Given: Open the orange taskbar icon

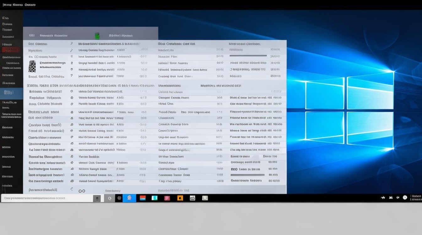Looking at the screenshot, I should click(180, 198).
